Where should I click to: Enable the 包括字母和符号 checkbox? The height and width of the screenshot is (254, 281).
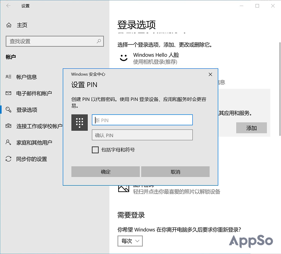[95, 150]
